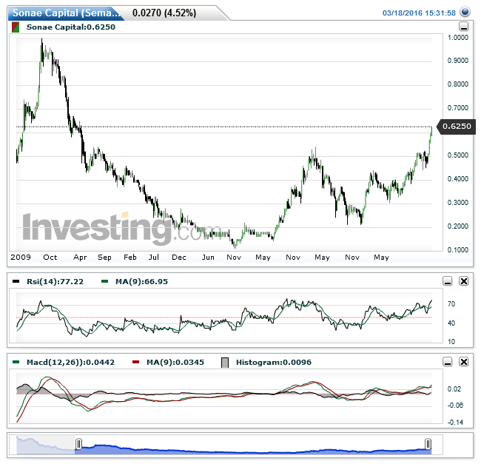
Task: Click the Dec label on time axis
Action: coord(179,257)
